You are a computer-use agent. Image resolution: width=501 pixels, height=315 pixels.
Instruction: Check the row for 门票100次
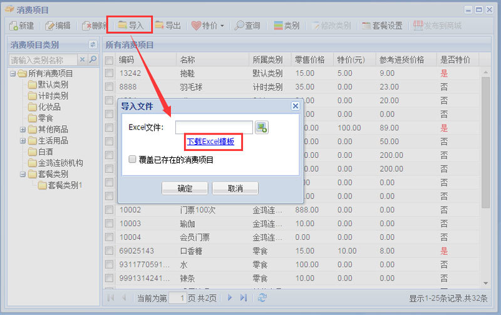click(109, 210)
